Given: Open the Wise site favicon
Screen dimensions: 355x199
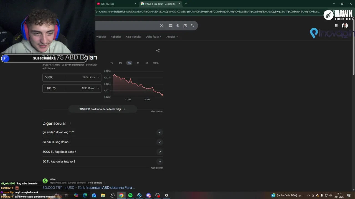Looking at the screenshot, I should (x=45, y=181).
